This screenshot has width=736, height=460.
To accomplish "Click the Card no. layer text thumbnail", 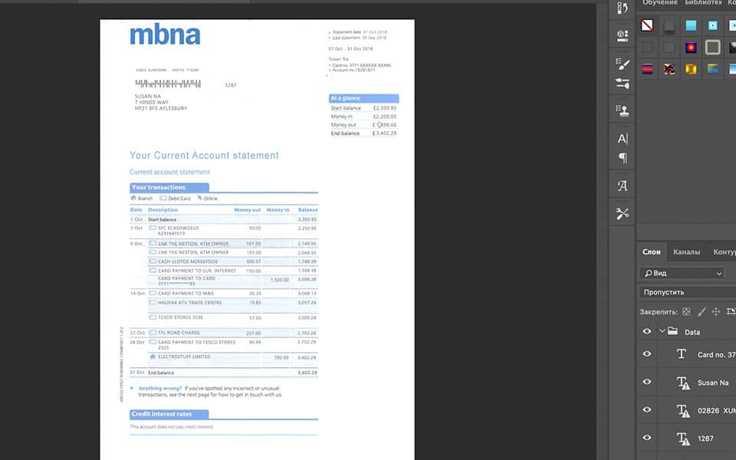I will click(682, 354).
